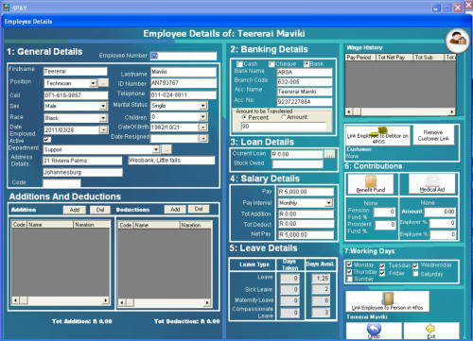
Task: Click Link Employee to Debtor on 4POS
Action: coord(378,136)
